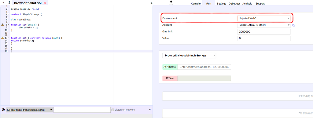This screenshot has height=118, width=313.
Task: Fold the contract block at line 4
Action: click(x=9, y=14)
